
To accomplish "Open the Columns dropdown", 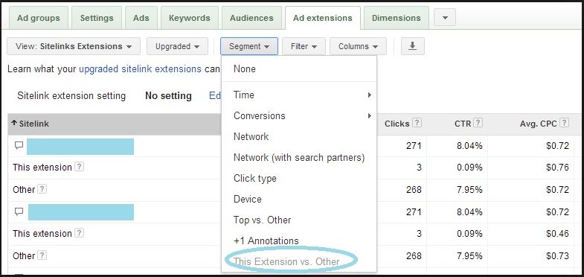I will tap(358, 46).
